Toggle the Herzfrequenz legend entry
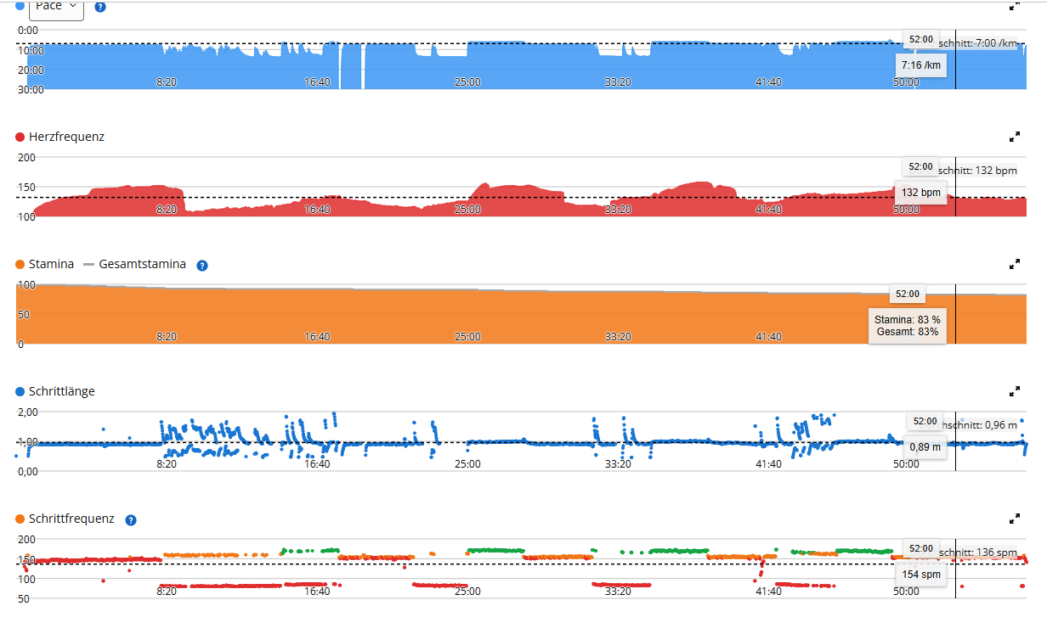The width and height of the screenshot is (1047, 617). pos(60,137)
